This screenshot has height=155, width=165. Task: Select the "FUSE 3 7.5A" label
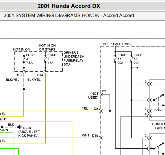pos(30,59)
